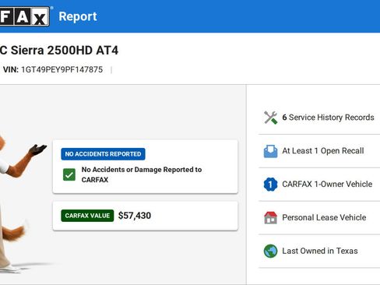Open 6 Service History Records
Image resolution: width=380 pixels, height=285 pixels.
click(x=319, y=118)
